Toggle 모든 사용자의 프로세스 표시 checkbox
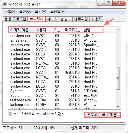This screenshot has width=128, height=133. pyautogui.click(x=10, y=114)
